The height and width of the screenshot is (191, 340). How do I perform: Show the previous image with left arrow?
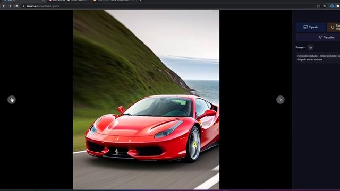[12, 100]
